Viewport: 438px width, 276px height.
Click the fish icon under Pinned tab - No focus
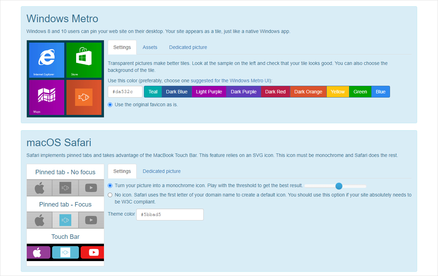point(65,188)
